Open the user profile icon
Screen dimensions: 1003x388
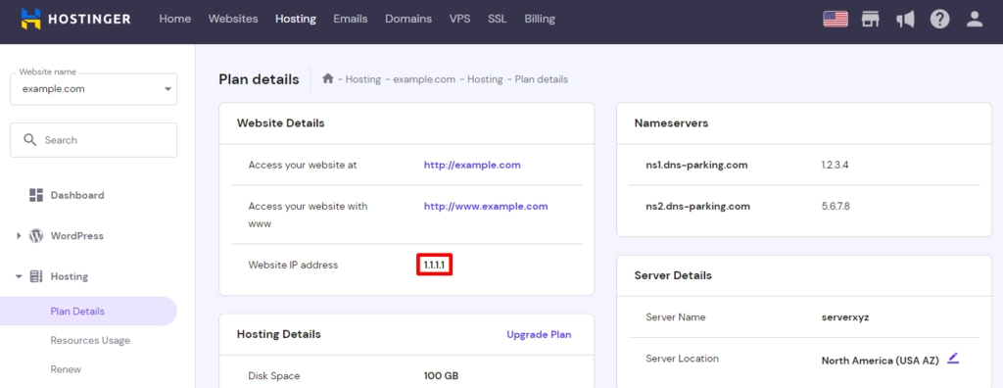pos(975,20)
